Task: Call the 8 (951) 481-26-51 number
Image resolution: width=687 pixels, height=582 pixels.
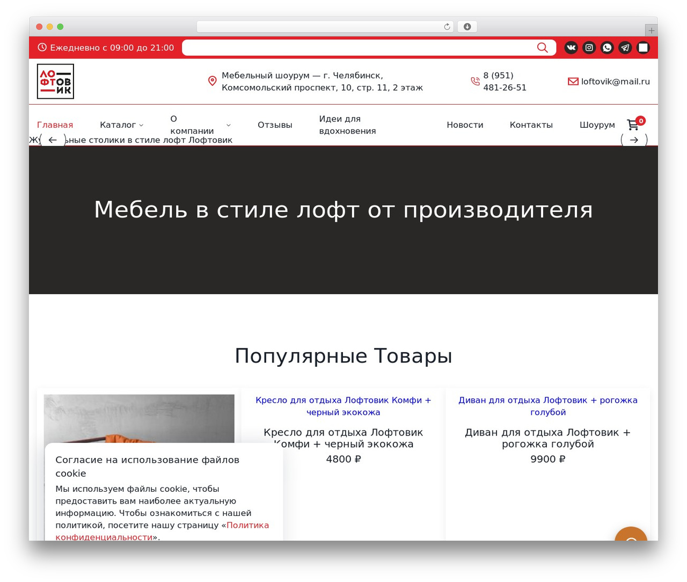Action: point(505,82)
